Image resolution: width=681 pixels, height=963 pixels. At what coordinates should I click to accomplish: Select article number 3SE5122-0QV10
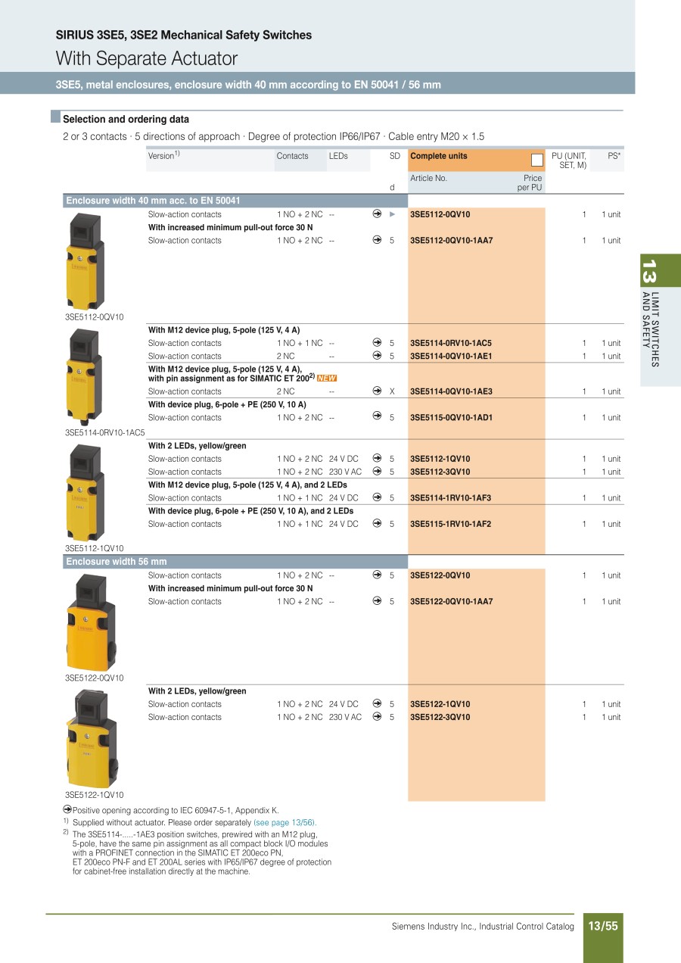pos(440,575)
